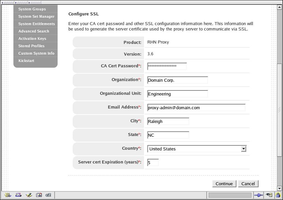283x200 pixels.
Task: Open the Navigator icon in the status bar
Action: pyautogui.click(x=8, y=195)
